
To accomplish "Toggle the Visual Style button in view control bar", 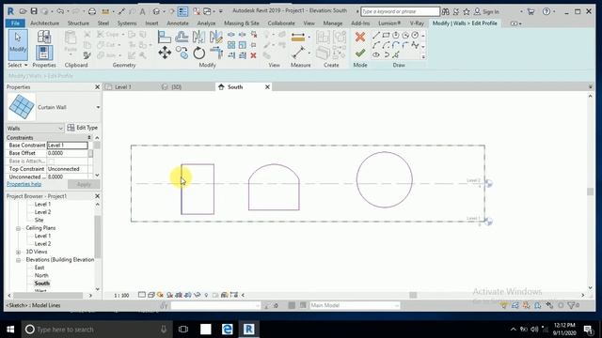I will click(x=150, y=295).
